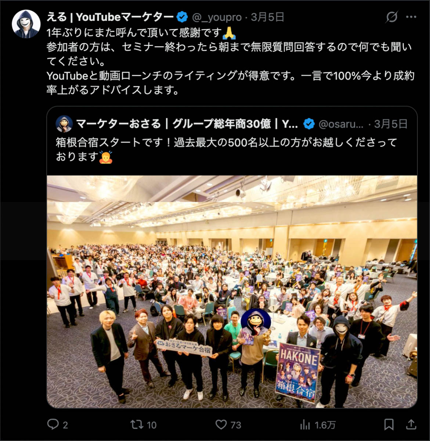Viewport: 430px width, 441px height.
Task: Open the @_youpro handle link
Action: (217, 17)
